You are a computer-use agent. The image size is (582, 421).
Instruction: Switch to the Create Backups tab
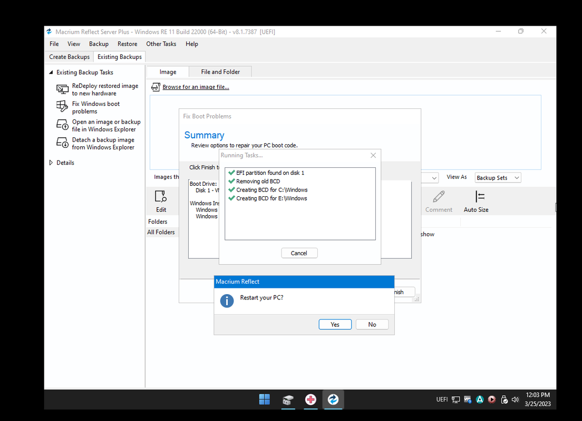click(70, 57)
